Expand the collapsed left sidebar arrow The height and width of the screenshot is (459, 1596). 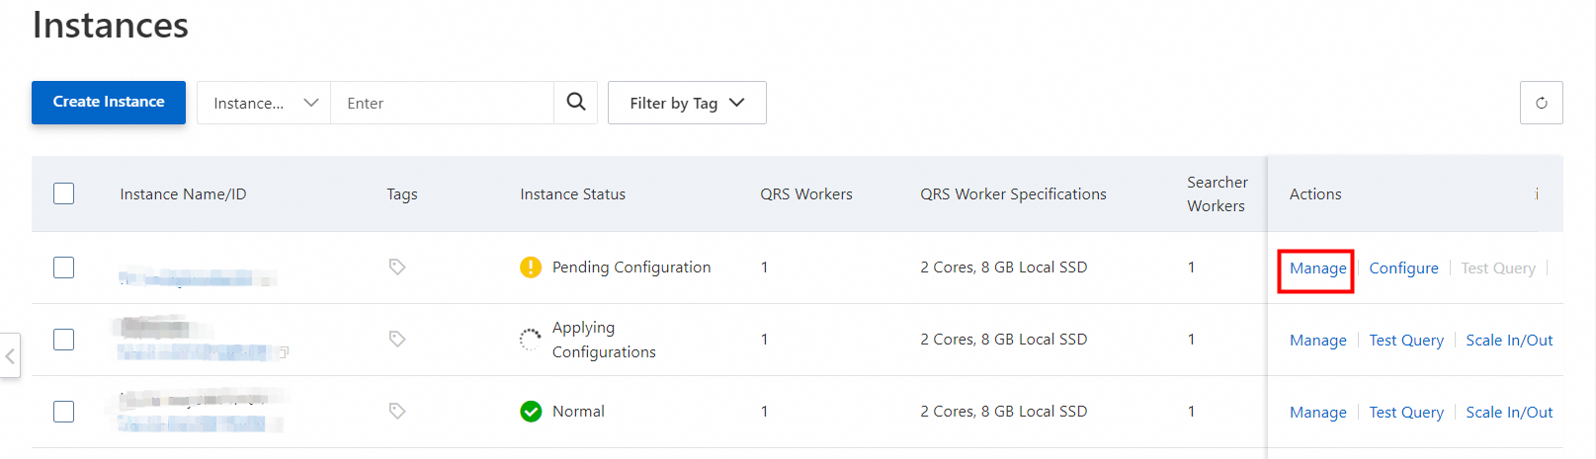[10, 355]
